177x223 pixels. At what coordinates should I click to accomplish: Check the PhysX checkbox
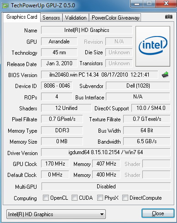(100, 198)
